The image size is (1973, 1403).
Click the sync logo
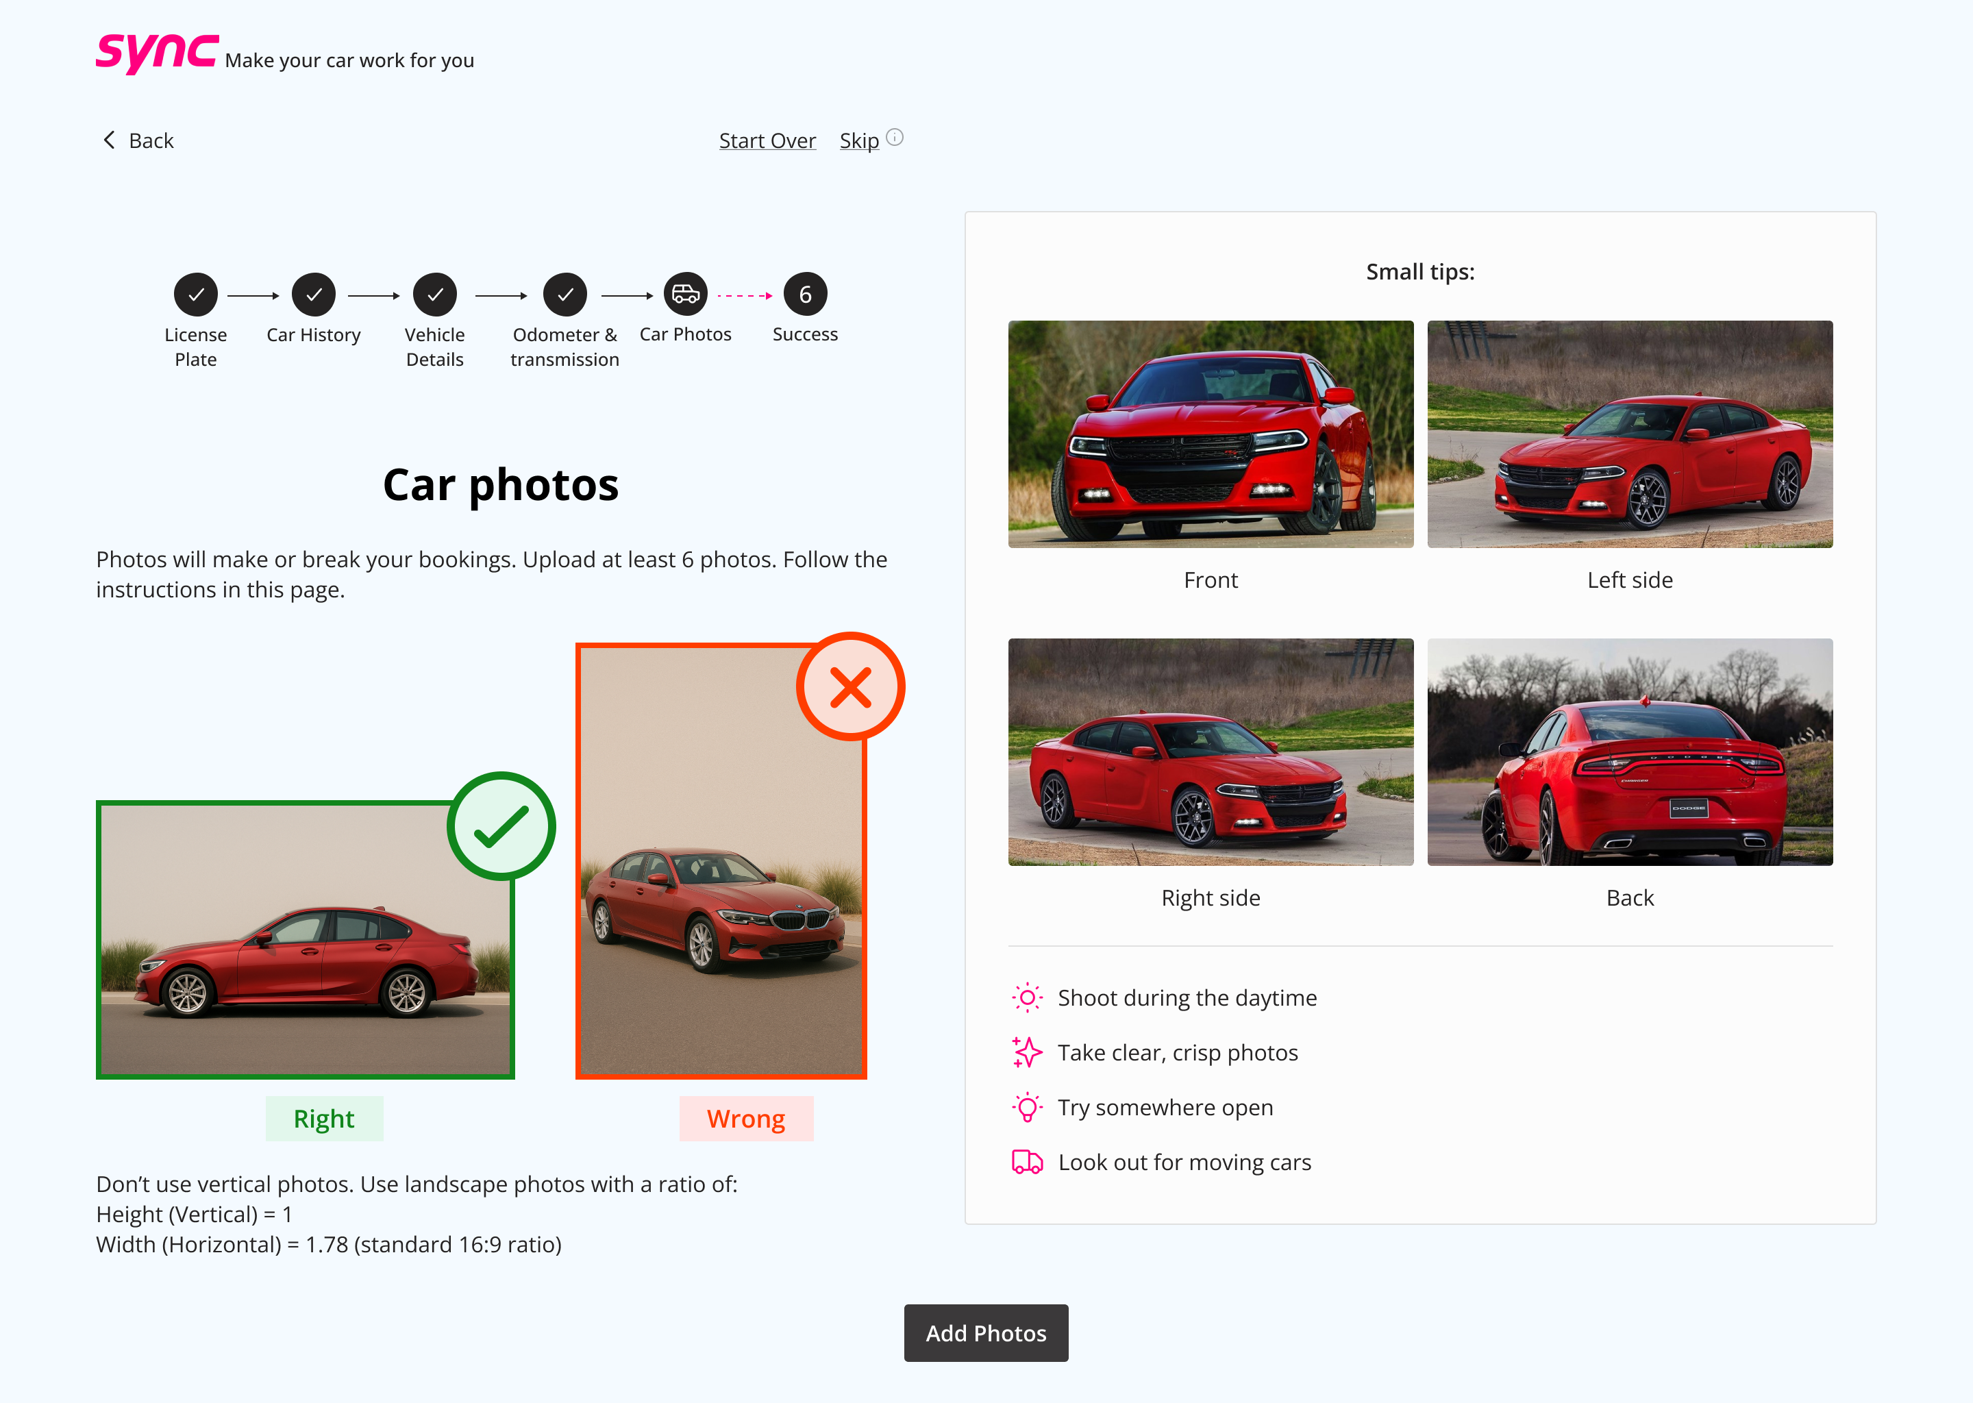pos(156,53)
